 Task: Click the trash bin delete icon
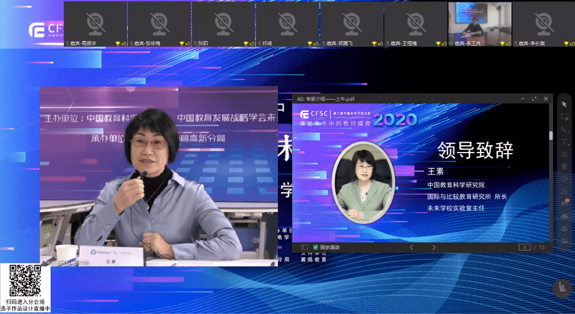click(x=564, y=167)
